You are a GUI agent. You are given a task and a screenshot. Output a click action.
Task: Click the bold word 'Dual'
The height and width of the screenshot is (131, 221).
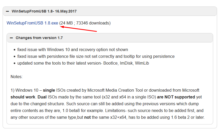tap(43, 97)
